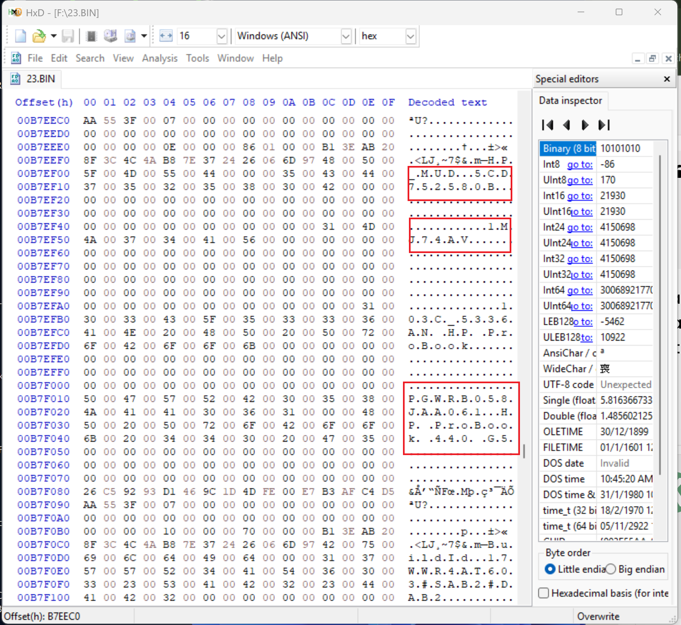The width and height of the screenshot is (681, 625).
Task: Click the Open file folder icon
Action: (38, 36)
